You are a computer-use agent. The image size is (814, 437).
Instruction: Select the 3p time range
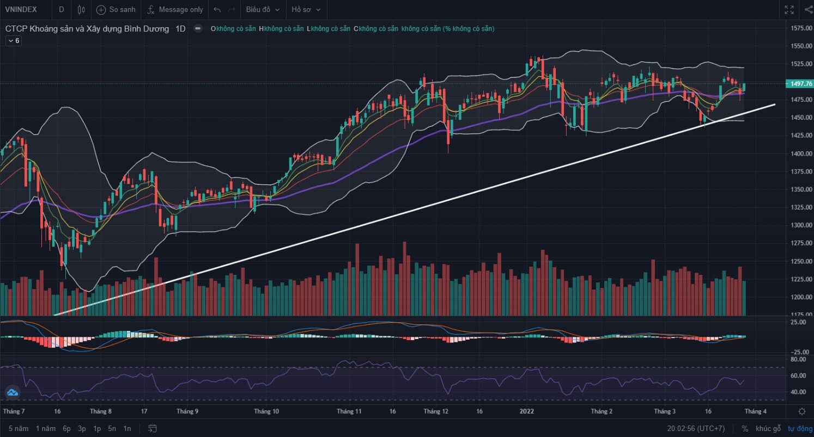[82, 428]
